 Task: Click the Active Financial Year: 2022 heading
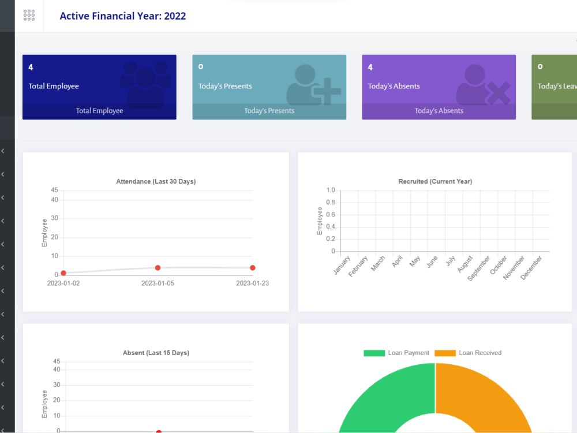(x=123, y=16)
